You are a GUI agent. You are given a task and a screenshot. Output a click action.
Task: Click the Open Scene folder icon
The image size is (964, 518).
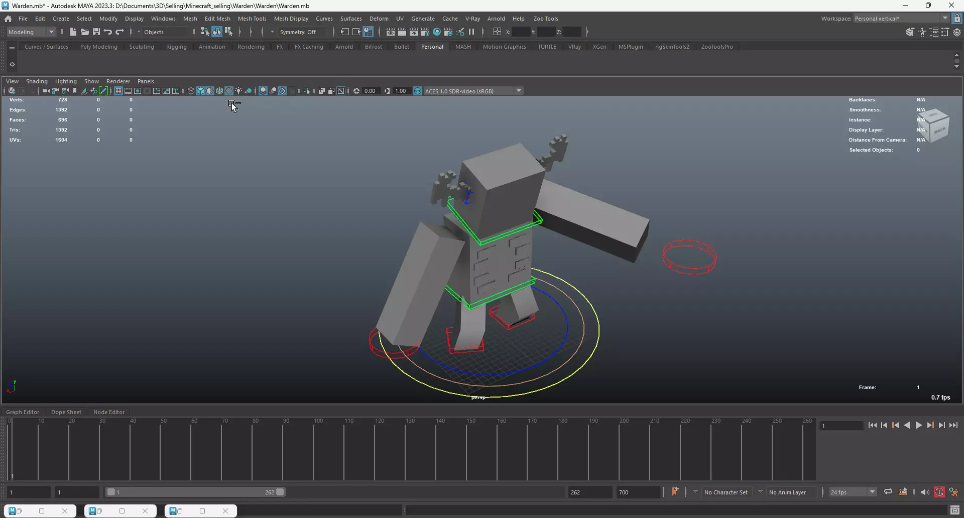coord(85,32)
